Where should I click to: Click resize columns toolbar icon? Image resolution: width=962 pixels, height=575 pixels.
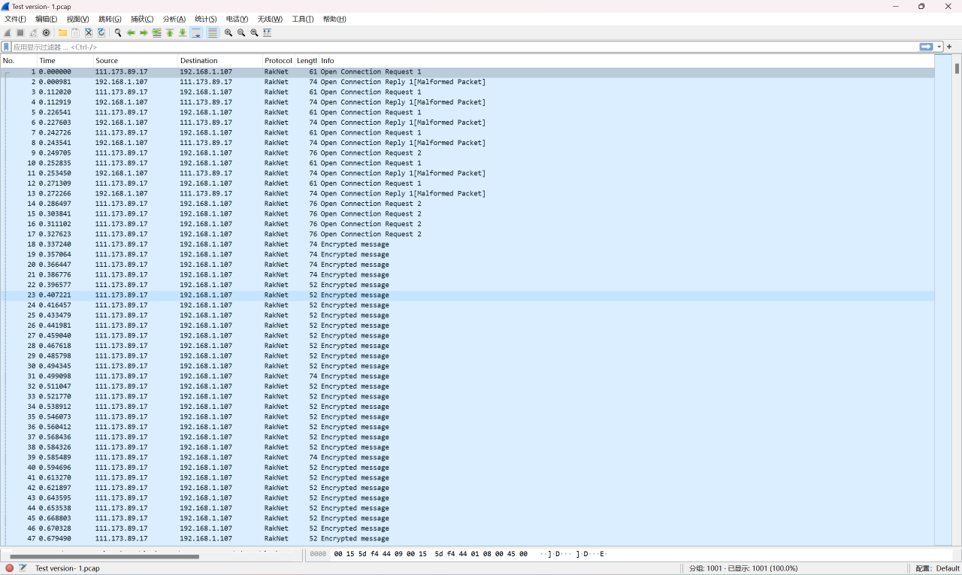(x=268, y=33)
